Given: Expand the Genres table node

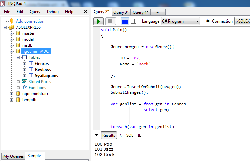Looking at the screenshot, I should tap(24, 64).
